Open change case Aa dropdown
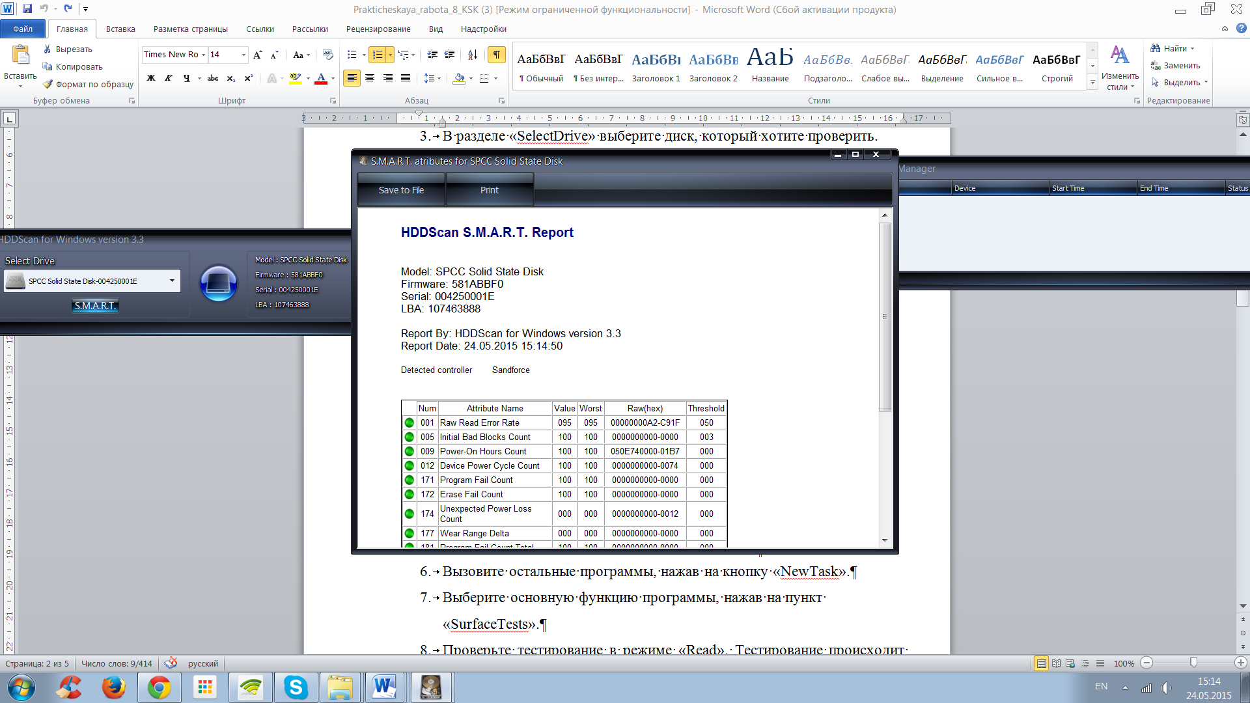 301,55
